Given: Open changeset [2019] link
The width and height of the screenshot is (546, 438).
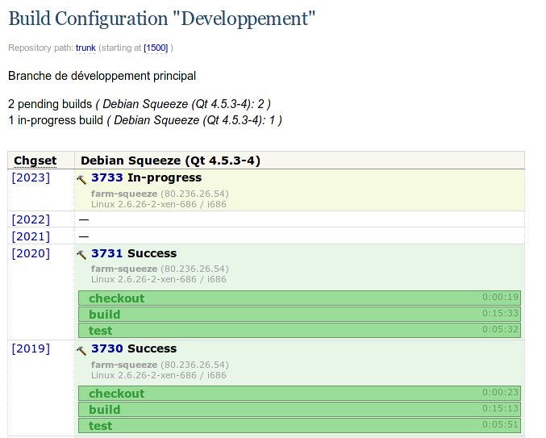Looking at the screenshot, I should [31, 348].
